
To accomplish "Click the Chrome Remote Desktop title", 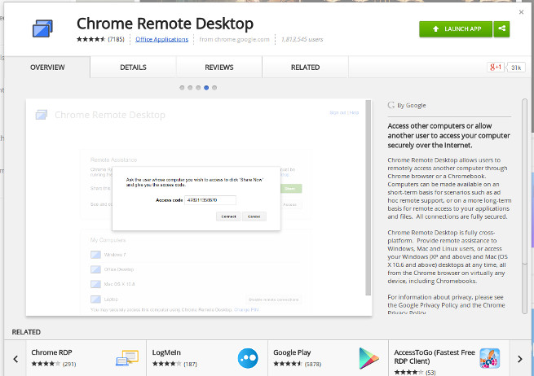I will pyautogui.click(x=165, y=24).
